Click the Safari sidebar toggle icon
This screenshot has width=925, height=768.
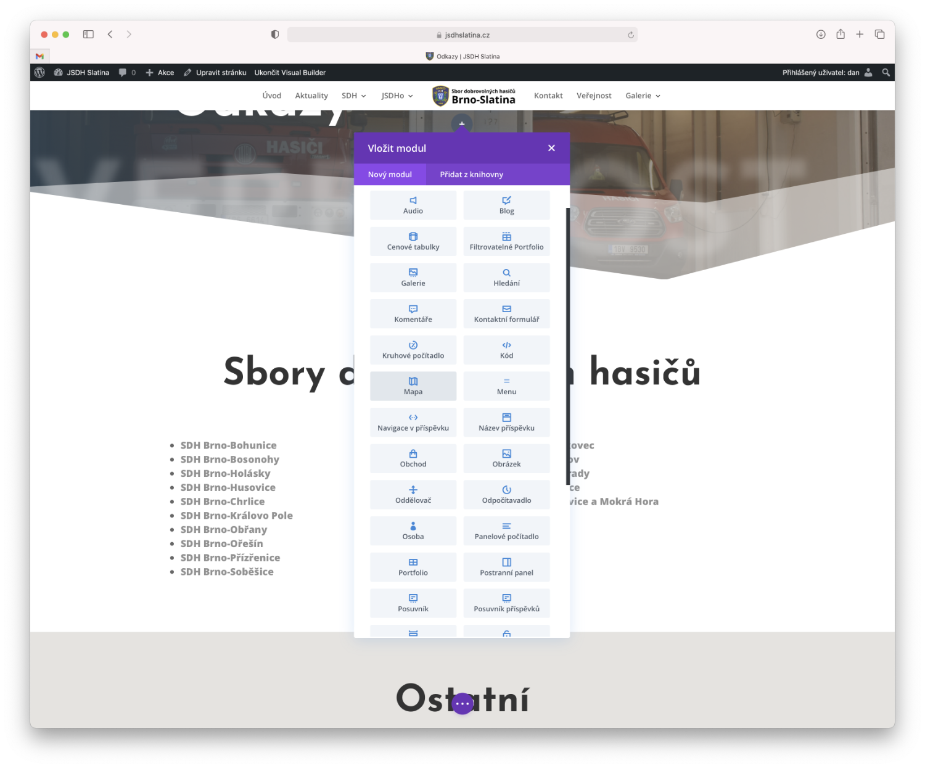point(88,35)
